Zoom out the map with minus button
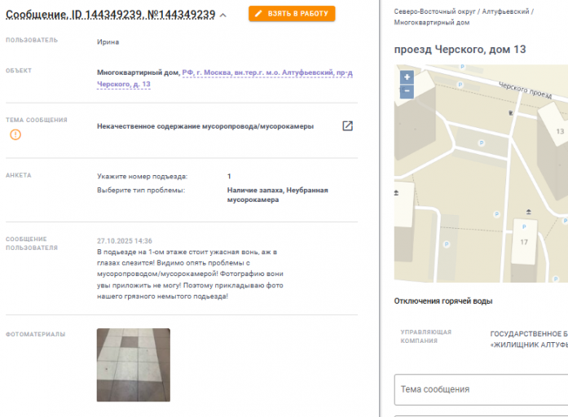The height and width of the screenshot is (417, 568). point(407,91)
